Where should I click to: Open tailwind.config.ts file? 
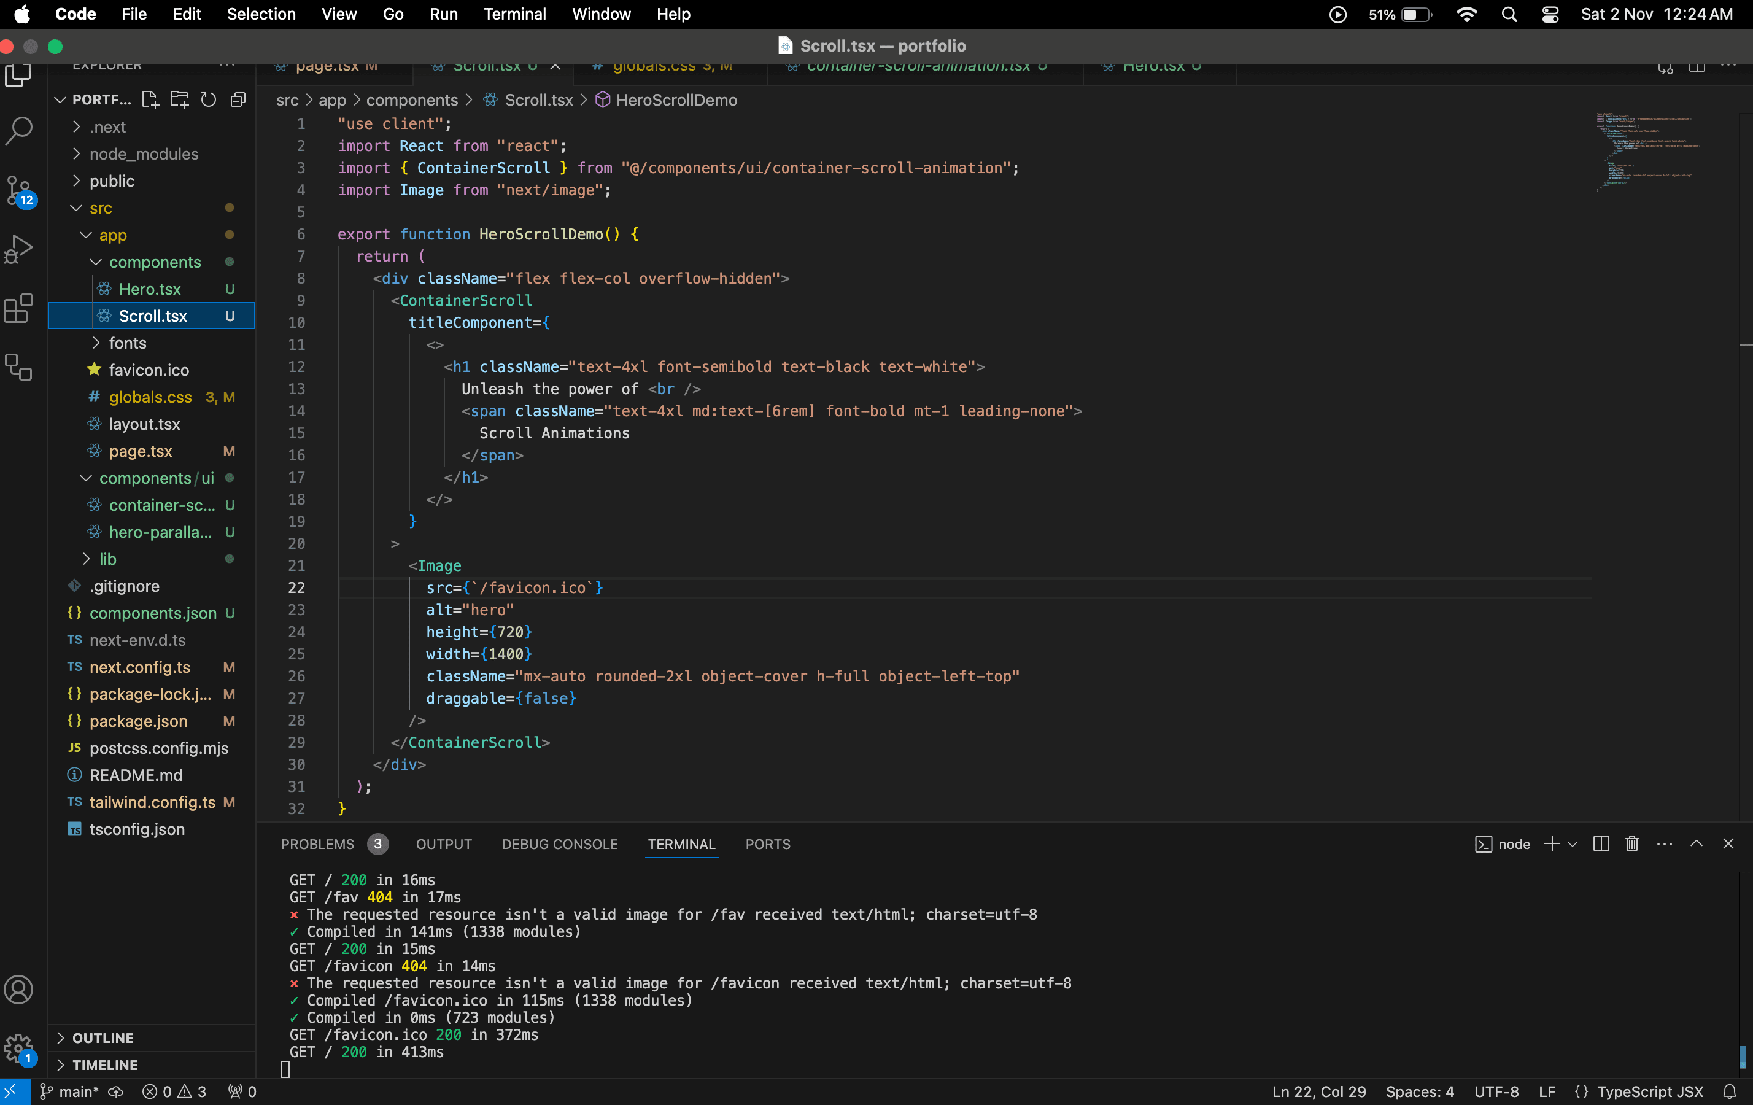(152, 802)
